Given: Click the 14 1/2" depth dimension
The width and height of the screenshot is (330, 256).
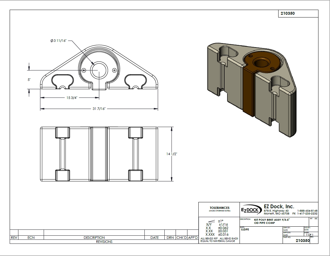Looking at the screenshot, I should coord(172,154).
